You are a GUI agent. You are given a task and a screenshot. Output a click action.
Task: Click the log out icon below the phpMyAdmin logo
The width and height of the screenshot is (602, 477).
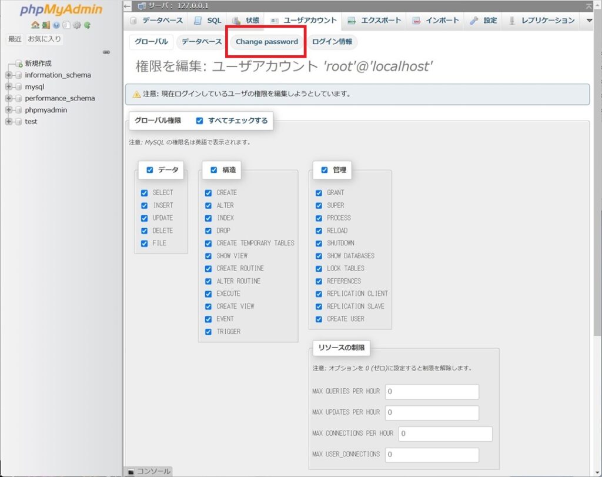click(46, 26)
